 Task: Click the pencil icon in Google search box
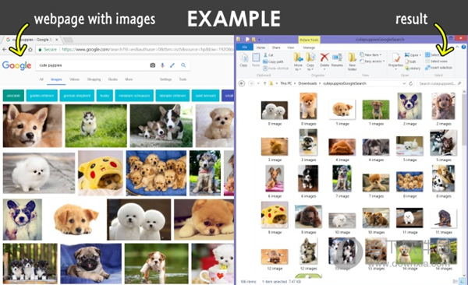click(172, 65)
